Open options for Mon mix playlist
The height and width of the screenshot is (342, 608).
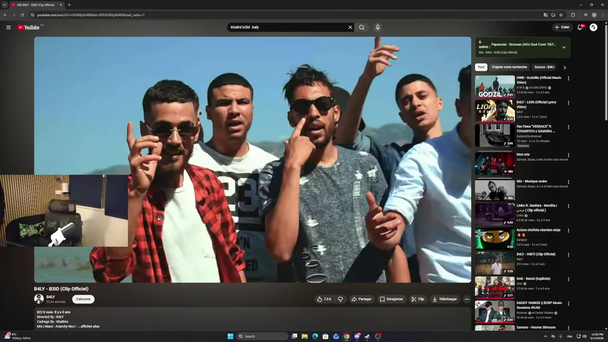click(x=568, y=155)
